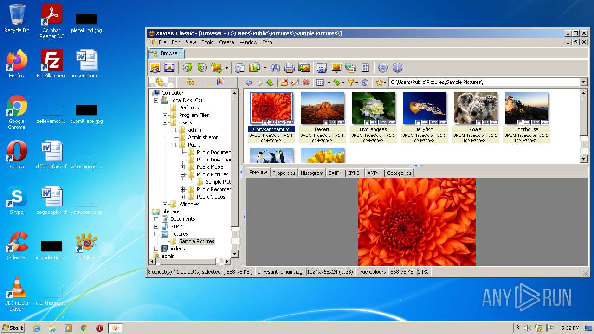Go up one folder level
This screenshot has height=334, width=594.
pyautogui.click(x=270, y=83)
